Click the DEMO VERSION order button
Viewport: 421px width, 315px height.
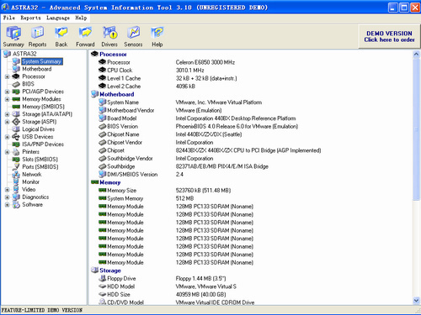point(389,36)
